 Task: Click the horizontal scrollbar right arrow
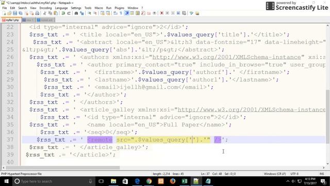point(324,167)
